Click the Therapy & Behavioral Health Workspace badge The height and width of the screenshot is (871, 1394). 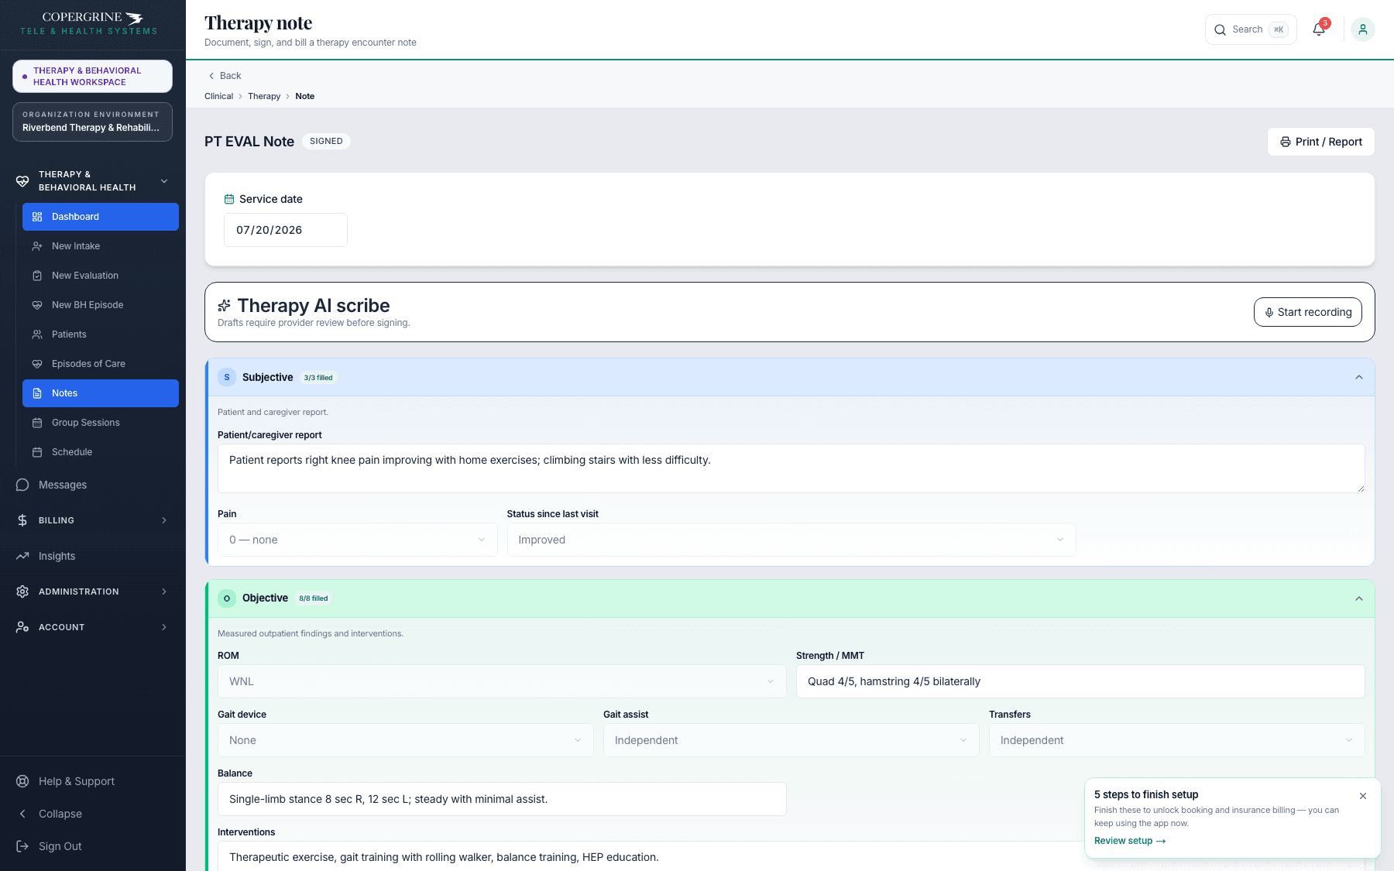pos(92,76)
